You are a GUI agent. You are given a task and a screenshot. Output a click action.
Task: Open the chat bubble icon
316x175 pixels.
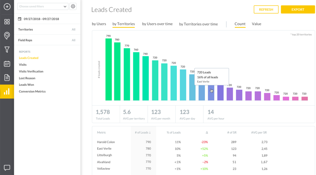point(7,168)
